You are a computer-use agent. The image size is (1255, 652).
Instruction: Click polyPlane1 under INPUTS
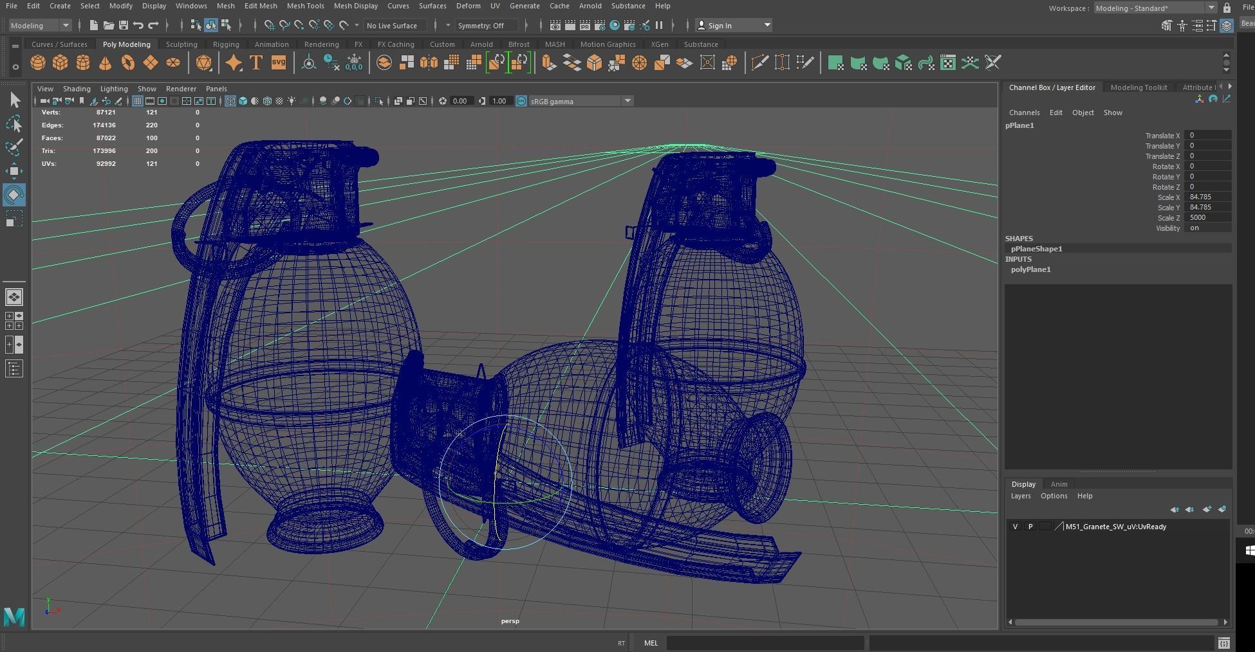[1030, 269]
